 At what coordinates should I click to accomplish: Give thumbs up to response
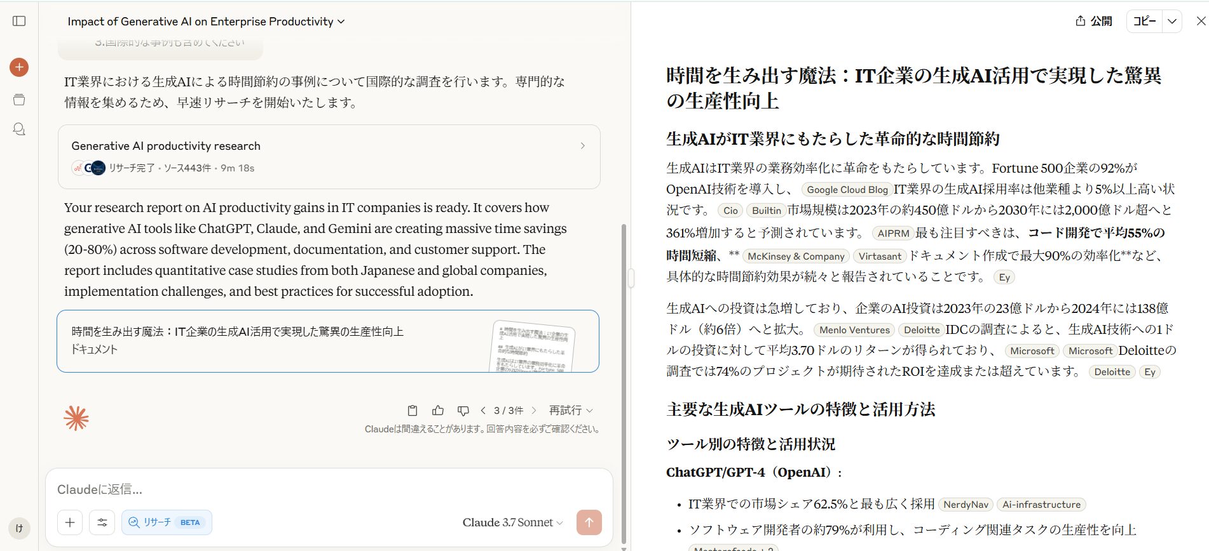(x=438, y=411)
